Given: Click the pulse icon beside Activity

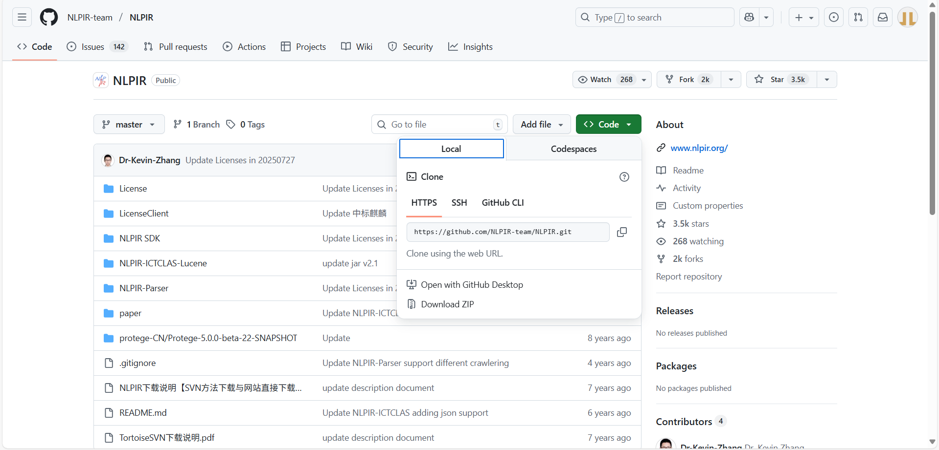Looking at the screenshot, I should point(661,188).
